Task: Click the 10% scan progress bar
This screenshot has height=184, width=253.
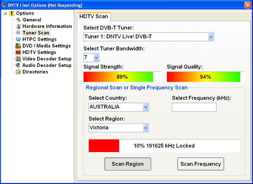Action: tap(164, 146)
